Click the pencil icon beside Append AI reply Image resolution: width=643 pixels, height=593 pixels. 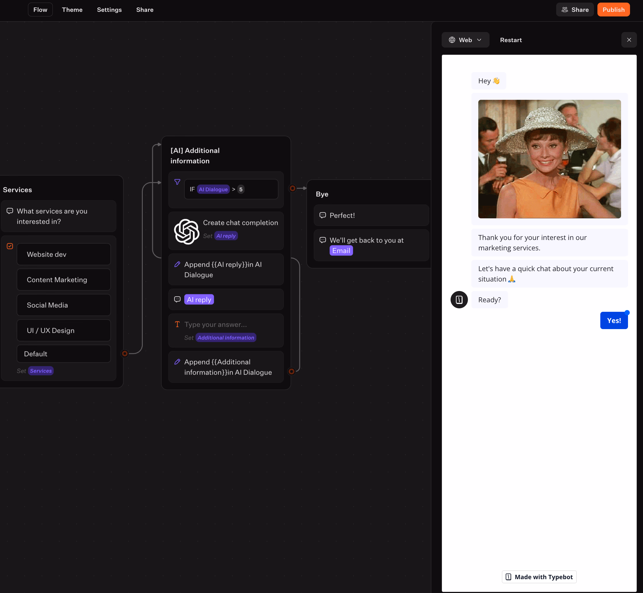pos(177,264)
